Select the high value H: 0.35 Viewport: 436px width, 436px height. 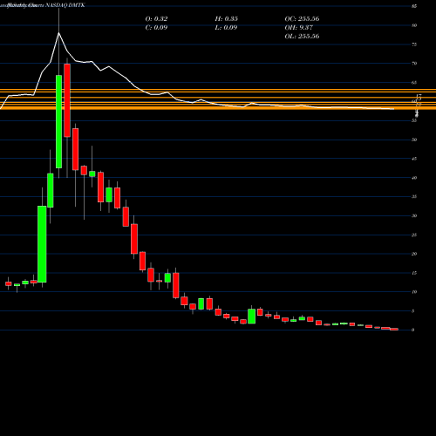tap(227, 19)
